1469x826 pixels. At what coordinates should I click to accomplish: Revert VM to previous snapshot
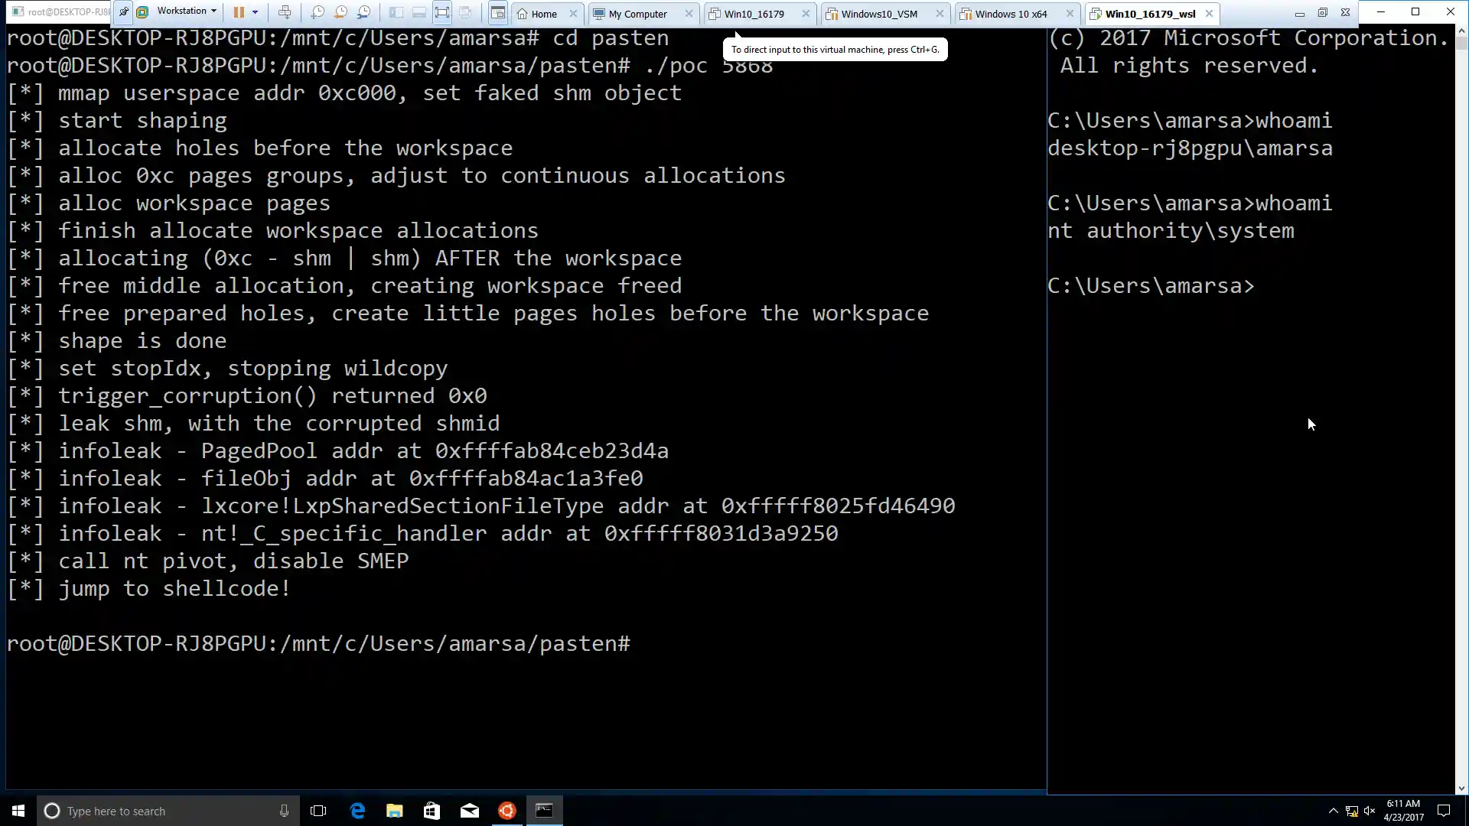(x=340, y=12)
